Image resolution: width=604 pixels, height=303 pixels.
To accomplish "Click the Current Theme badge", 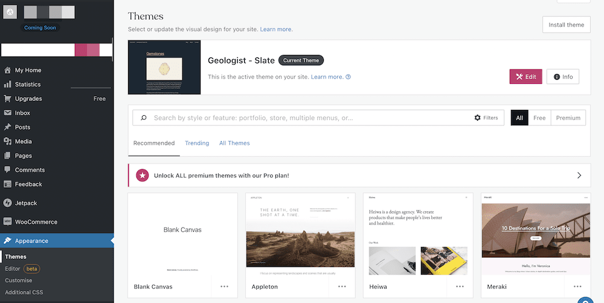I will (301, 60).
